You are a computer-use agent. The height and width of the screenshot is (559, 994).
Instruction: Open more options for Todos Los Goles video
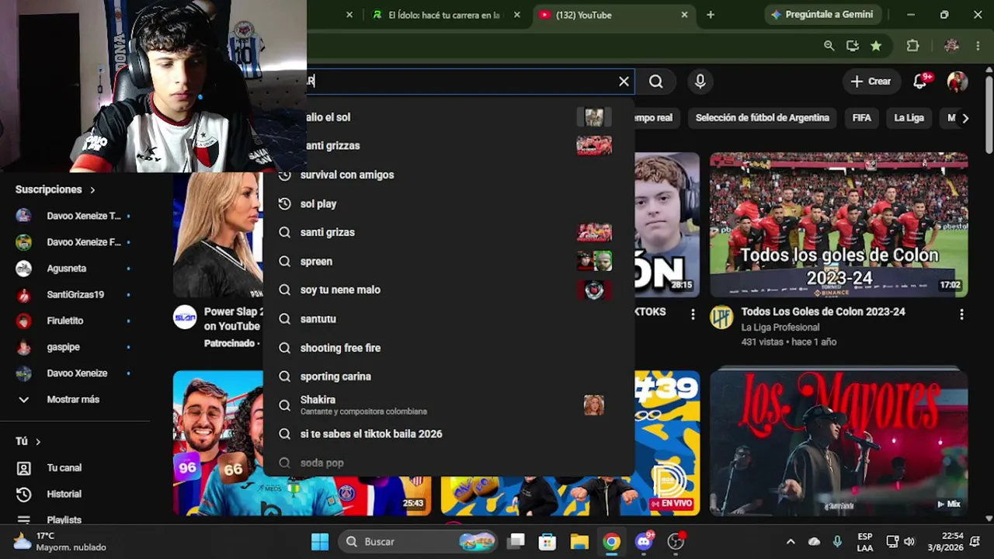click(961, 314)
